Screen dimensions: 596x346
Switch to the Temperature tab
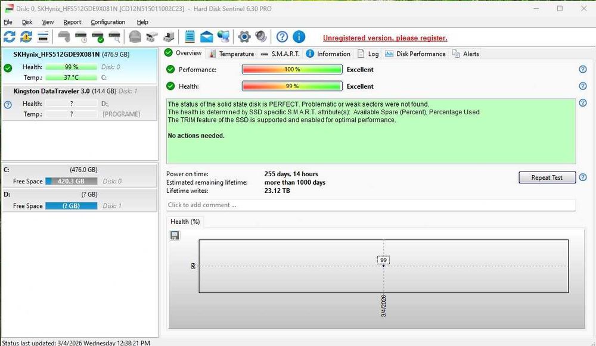[231, 54]
